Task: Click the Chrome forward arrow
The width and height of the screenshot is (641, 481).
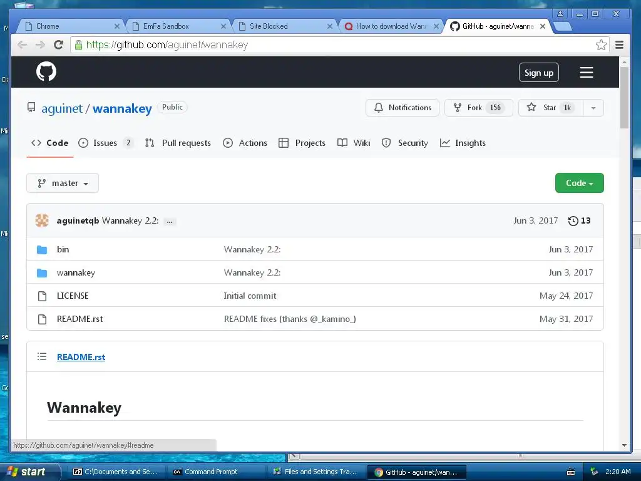Action: (x=40, y=44)
